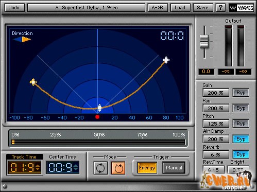Select the orange path start point handle
Viewport: 257px width, 192px height.
point(33,82)
